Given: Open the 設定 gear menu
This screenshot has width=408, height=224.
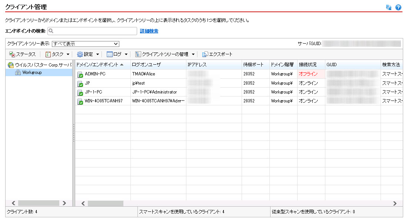Looking at the screenshot, I should click(88, 54).
